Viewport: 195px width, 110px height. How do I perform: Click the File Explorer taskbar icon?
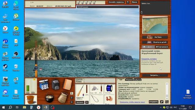(24, 107)
